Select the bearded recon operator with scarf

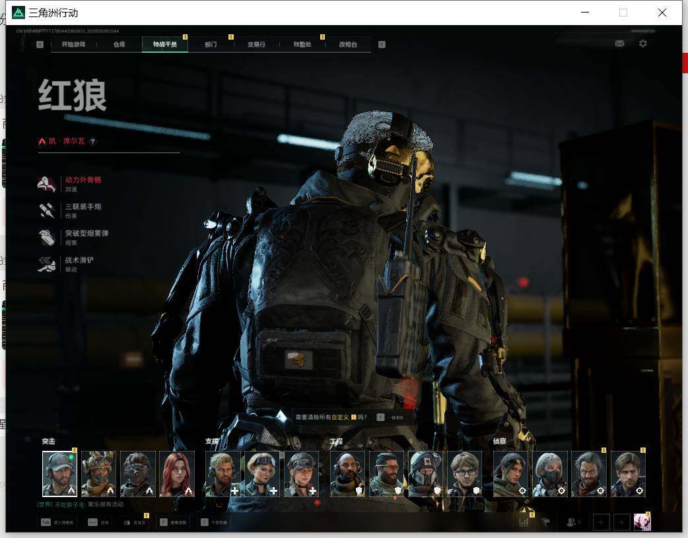tap(589, 474)
